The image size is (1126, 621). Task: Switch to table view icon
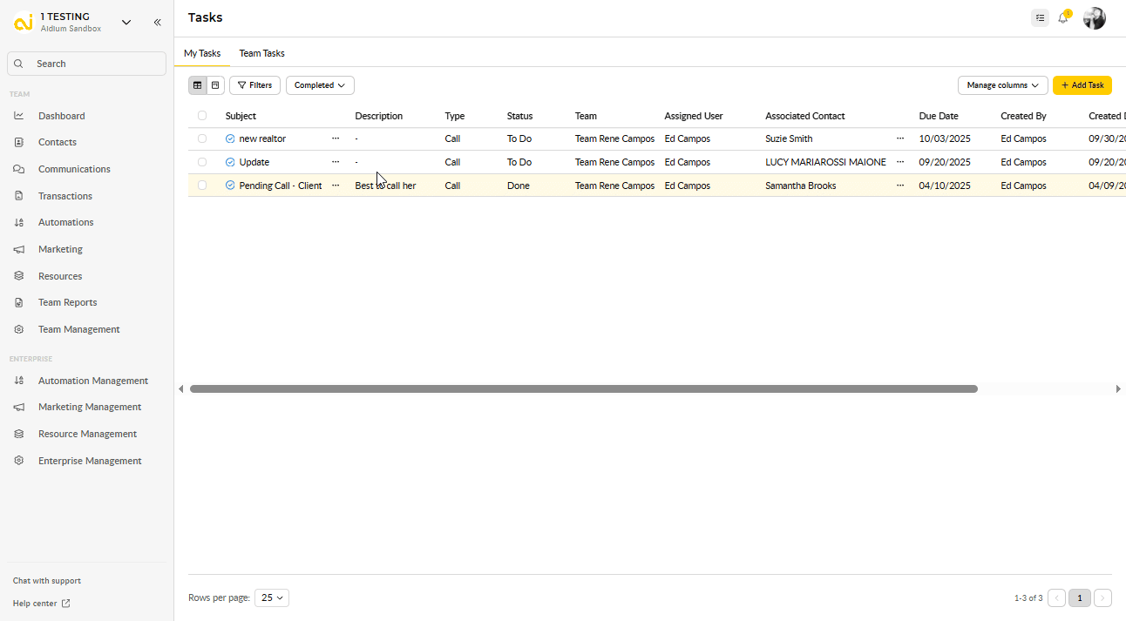[x=198, y=85]
